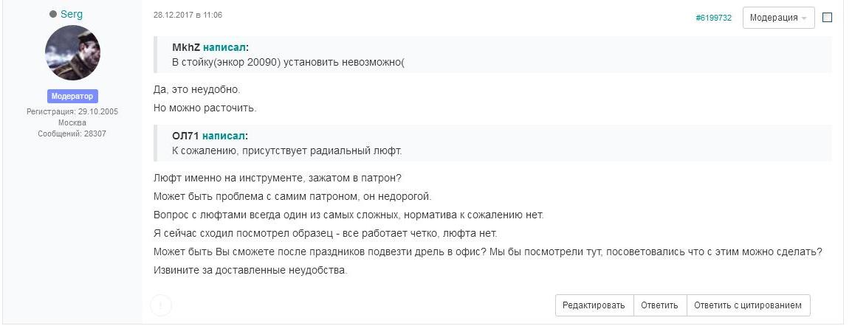Follow the написал link in ОЛ71 quote
Viewport: 852px width, 326px height.
click(x=223, y=136)
